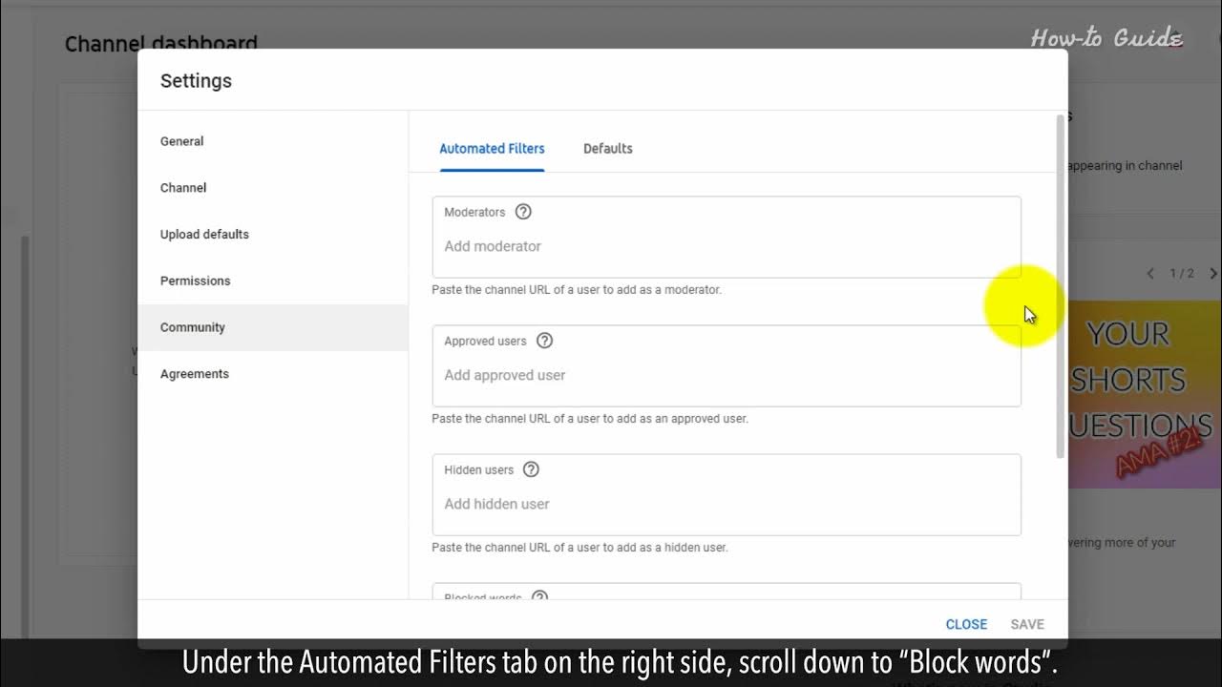Screen dimensions: 1222x687
Task: Click the Add hidden user field
Action: click(x=726, y=504)
